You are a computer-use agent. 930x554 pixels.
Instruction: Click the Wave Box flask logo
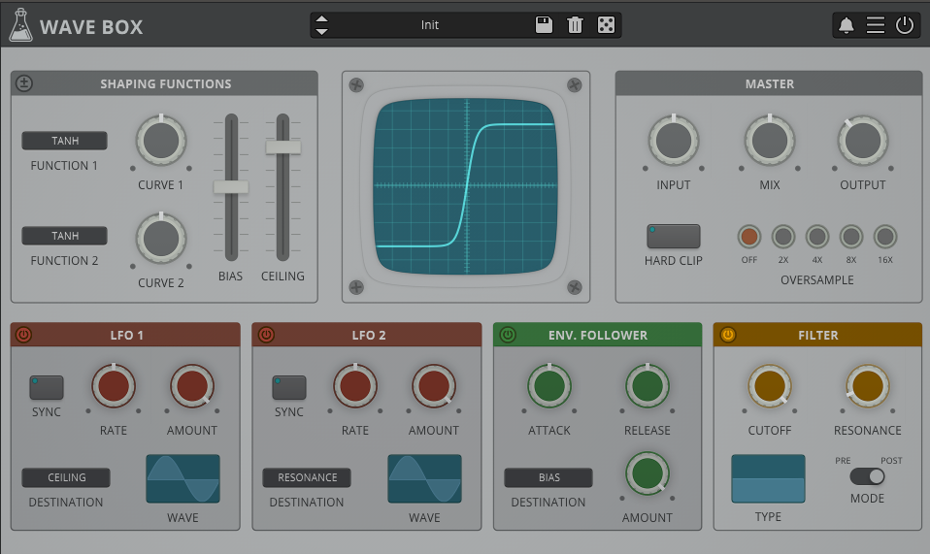19,25
